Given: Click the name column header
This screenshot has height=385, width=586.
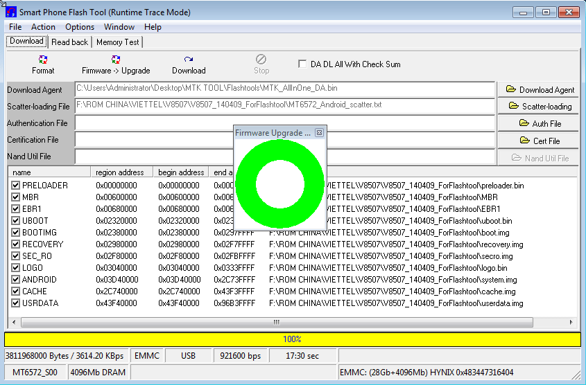Looking at the screenshot, I should coord(49,172).
